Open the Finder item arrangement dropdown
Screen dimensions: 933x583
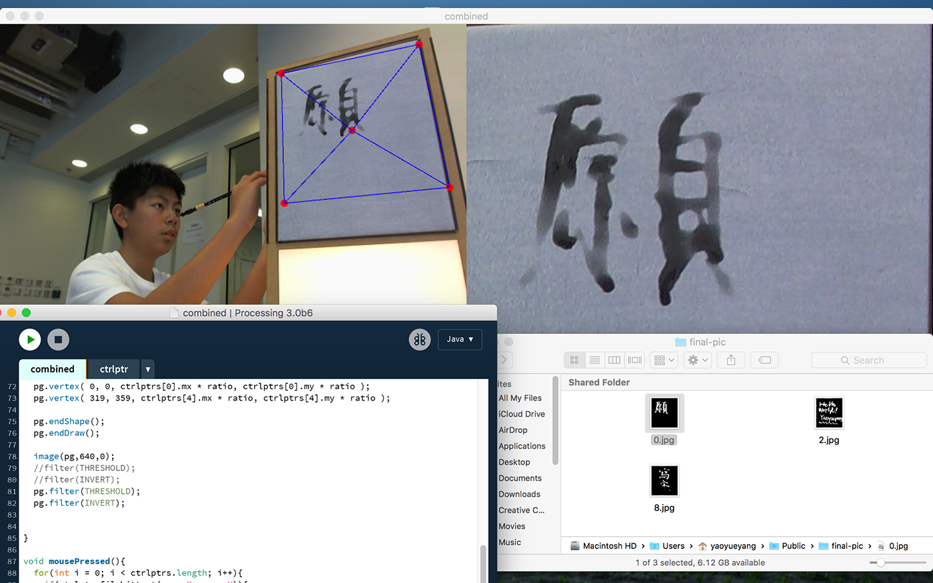pyautogui.click(x=664, y=360)
